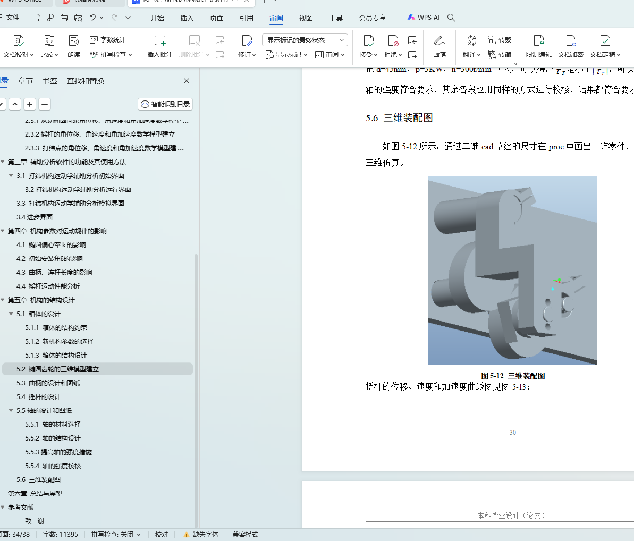Viewport: 634px width, 541px height.
Task: Collapse 第三章 辅助分析软件的功能及其使用方法
Action: point(3,162)
